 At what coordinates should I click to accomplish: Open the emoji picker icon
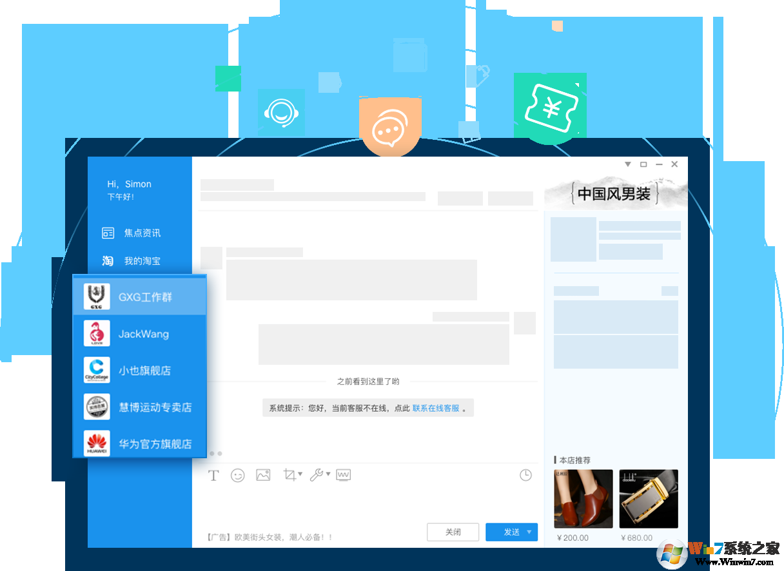(x=237, y=475)
